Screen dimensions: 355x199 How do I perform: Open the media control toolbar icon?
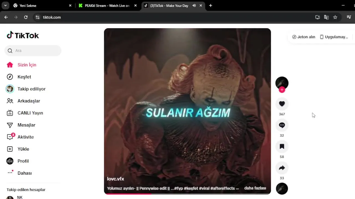349,17
